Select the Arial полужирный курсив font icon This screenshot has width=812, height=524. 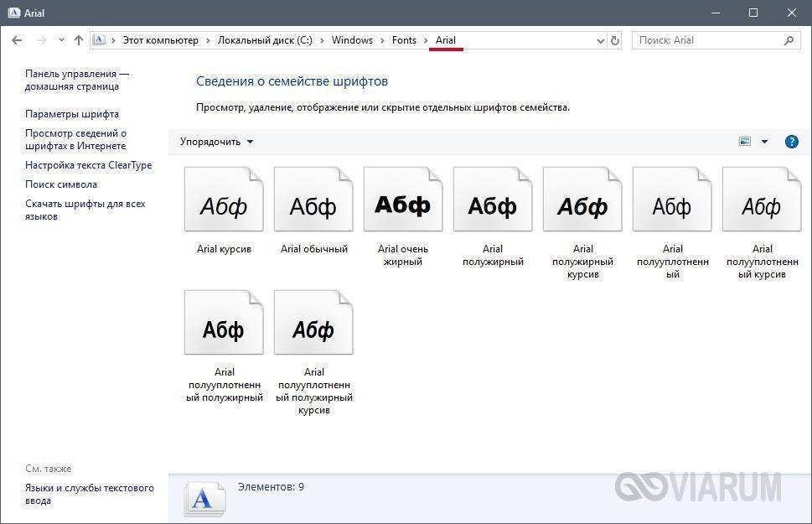(x=582, y=201)
